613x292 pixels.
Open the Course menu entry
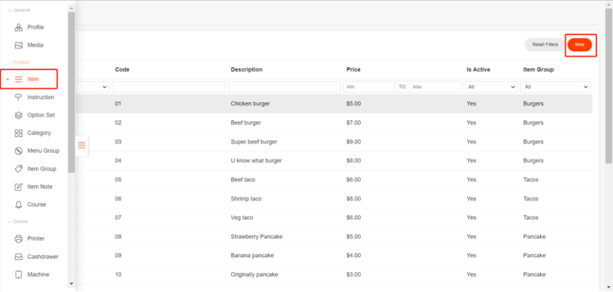[x=30, y=204]
